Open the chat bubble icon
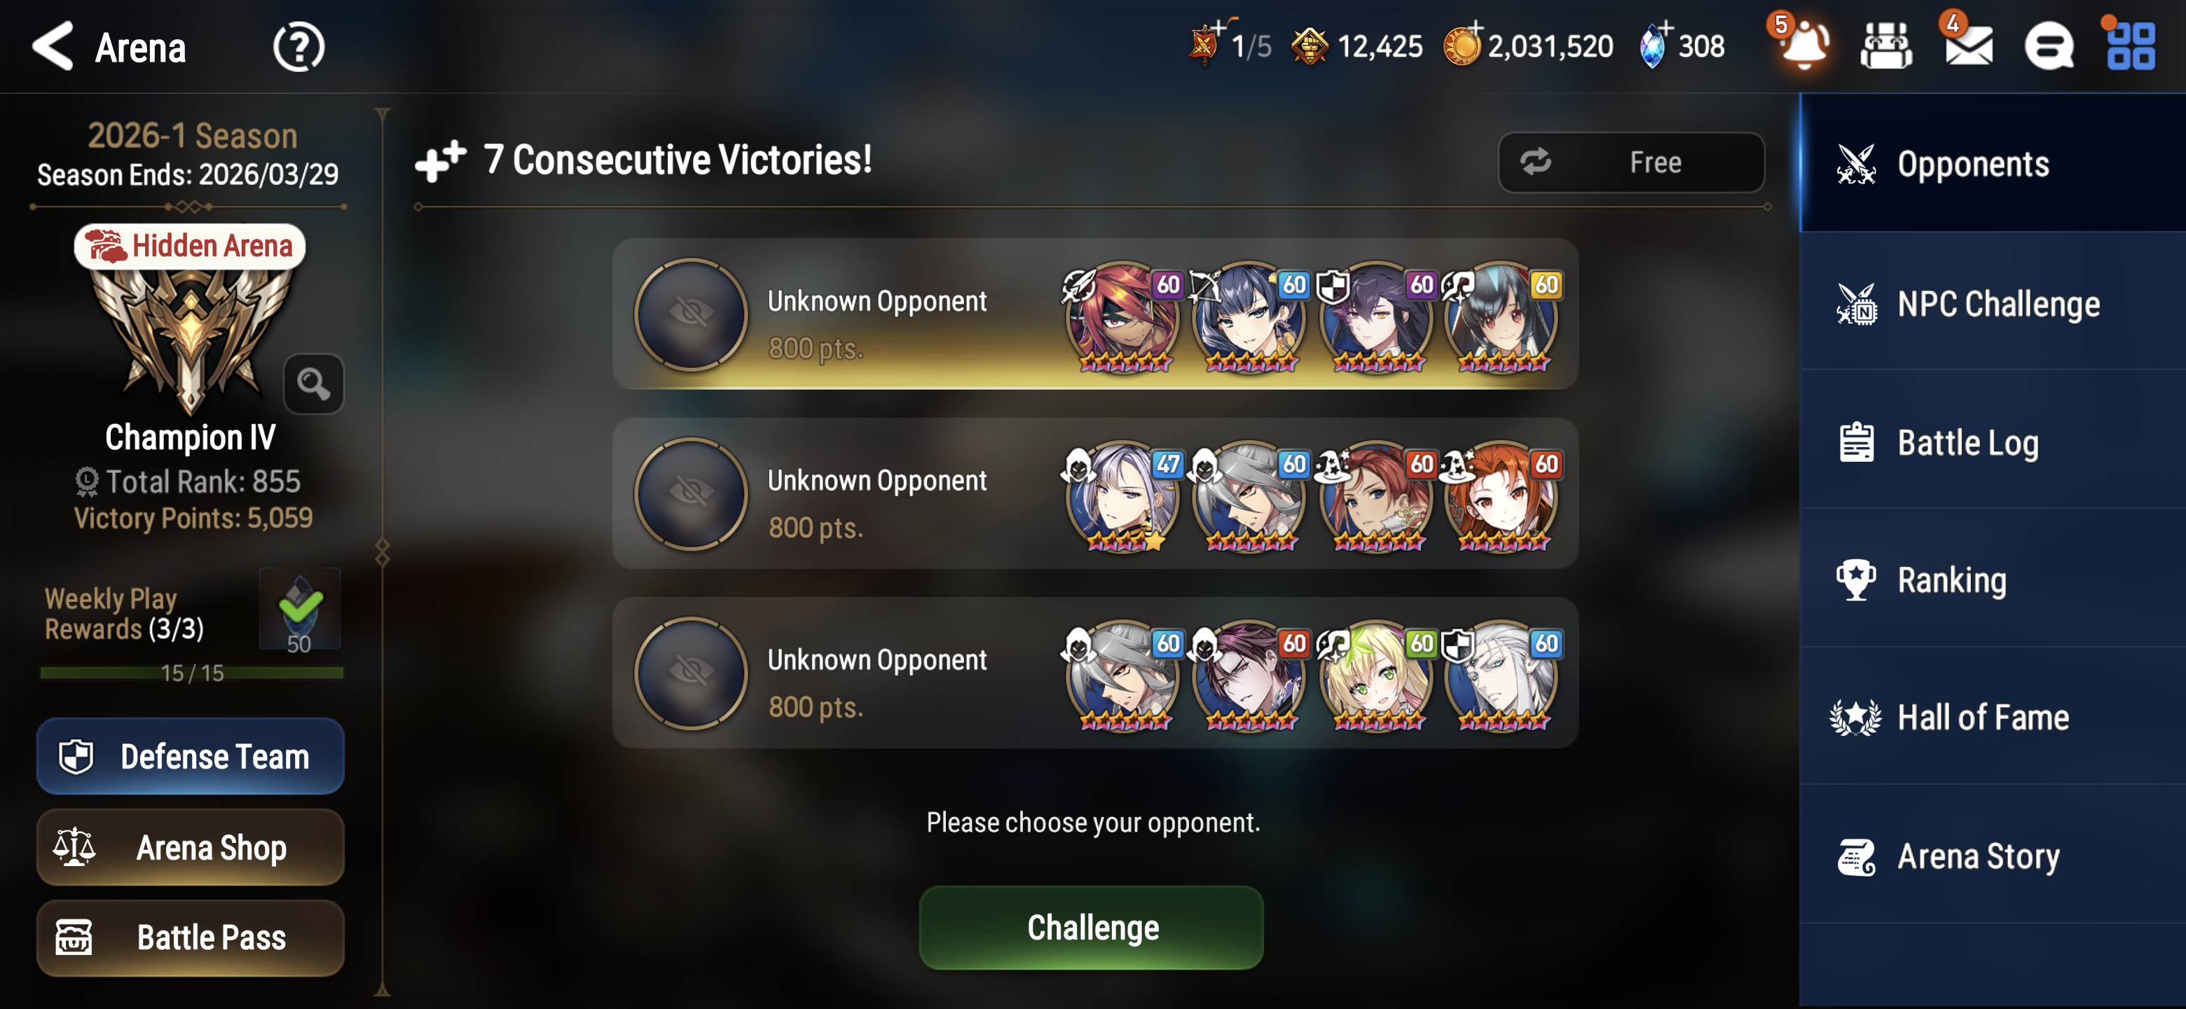This screenshot has height=1009, width=2186. tap(2049, 47)
